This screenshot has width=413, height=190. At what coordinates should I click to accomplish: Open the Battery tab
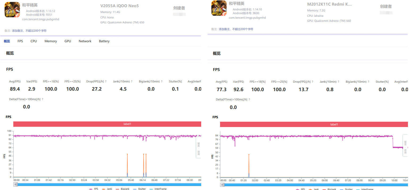pyautogui.click(x=104, y=41)
